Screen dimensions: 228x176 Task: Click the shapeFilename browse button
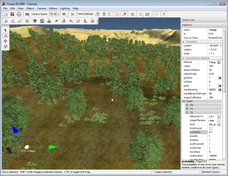click(x=219, y=121)
